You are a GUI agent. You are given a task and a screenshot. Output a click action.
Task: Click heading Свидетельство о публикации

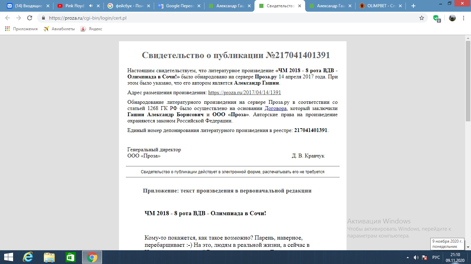coord(236,55)
